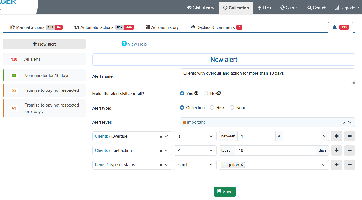Clear the Clients / Overdue field selection

tap(161, 137)
